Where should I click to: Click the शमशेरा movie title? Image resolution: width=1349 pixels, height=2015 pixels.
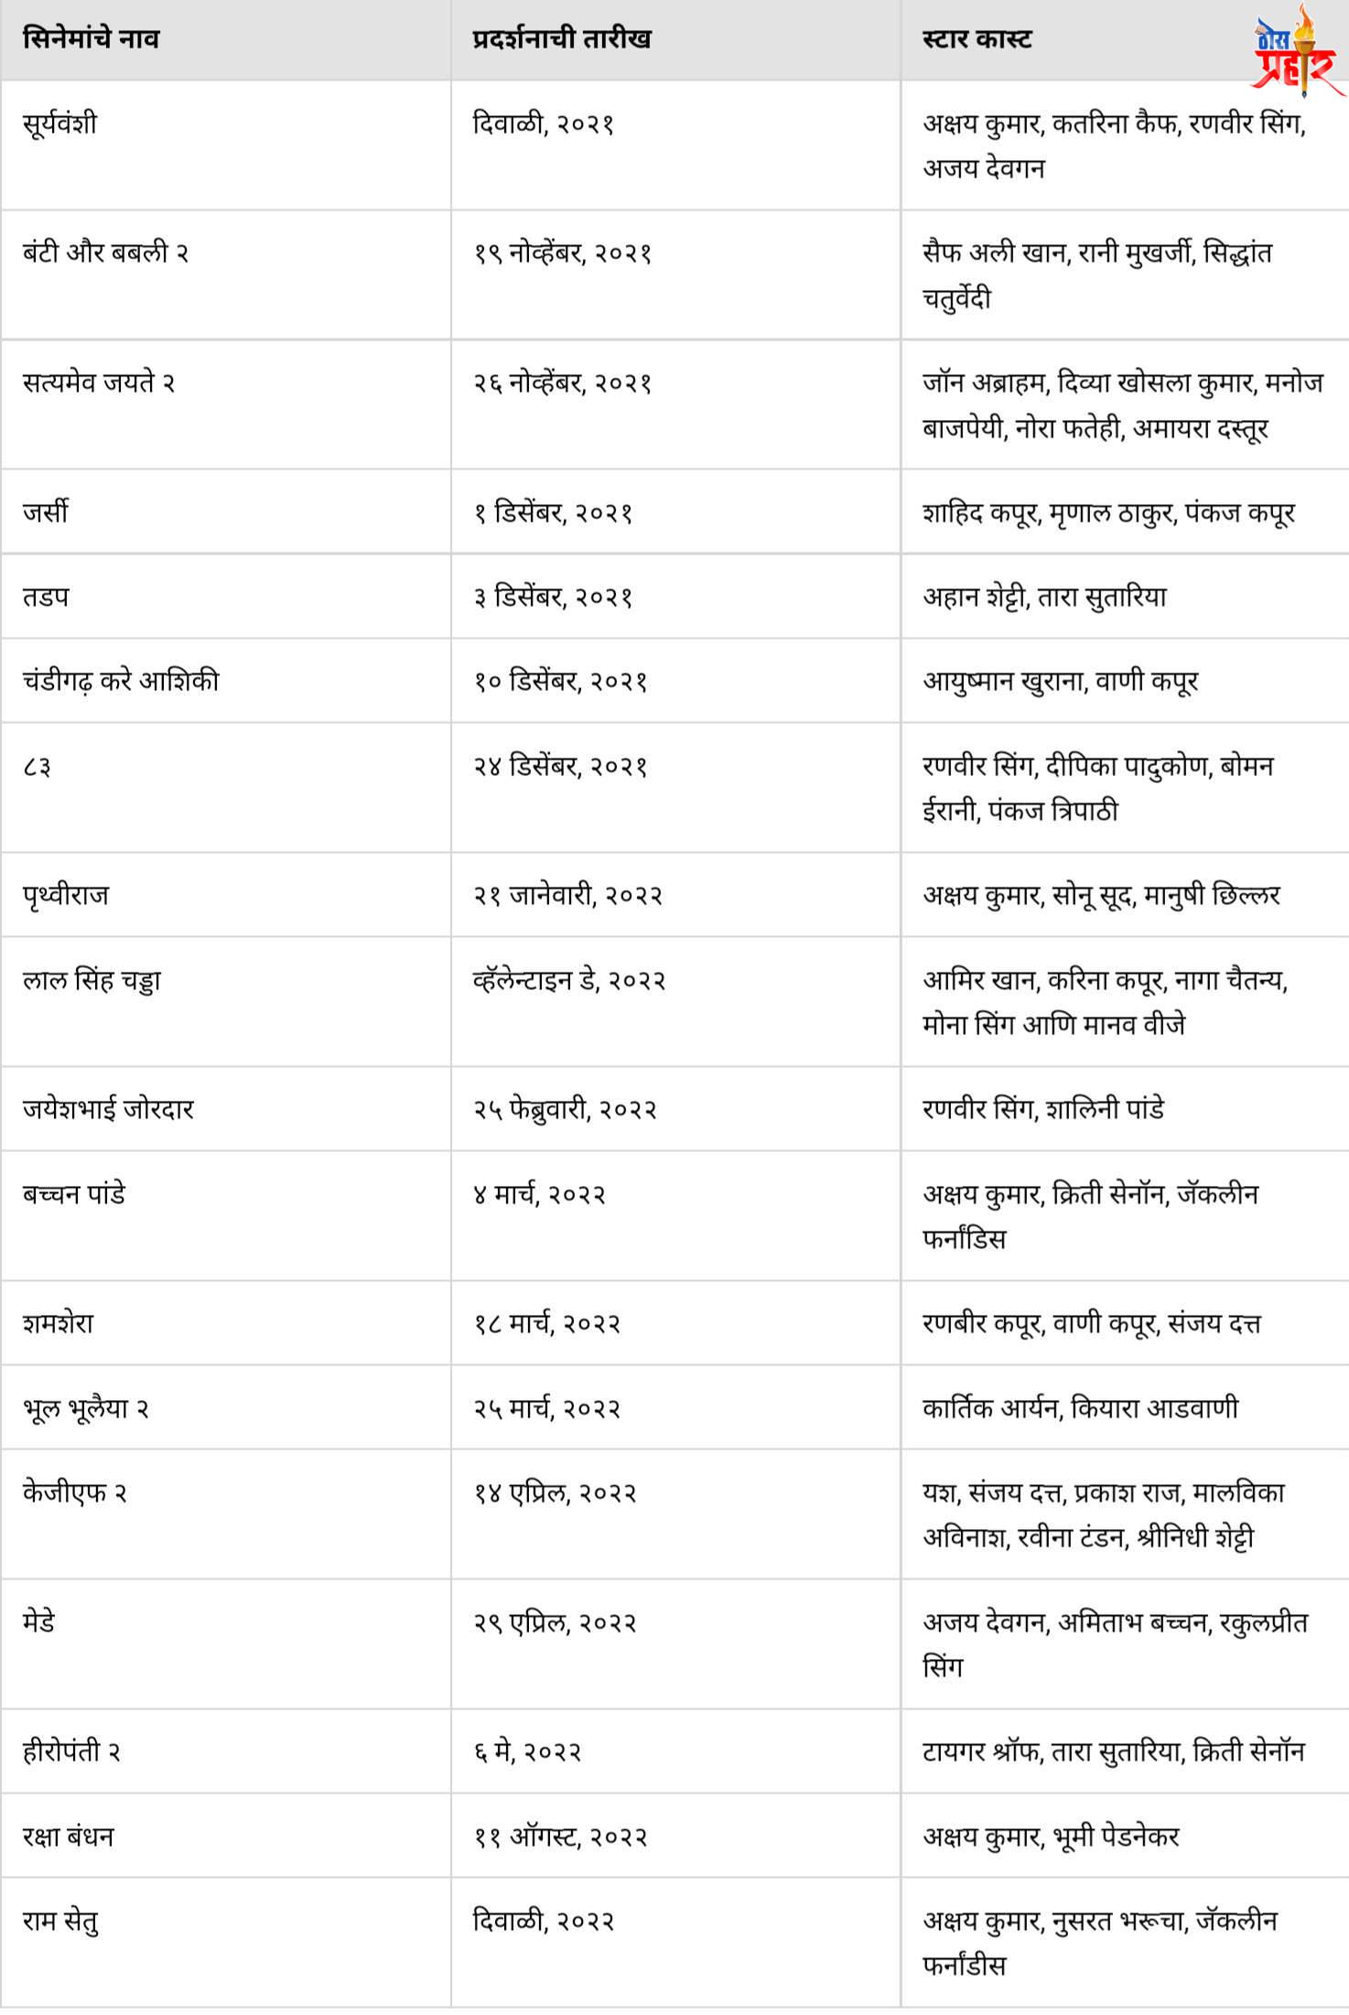coord(58,1323)
